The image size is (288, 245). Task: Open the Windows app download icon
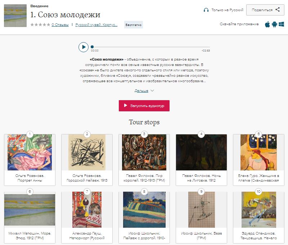click(x=282, y=24)
